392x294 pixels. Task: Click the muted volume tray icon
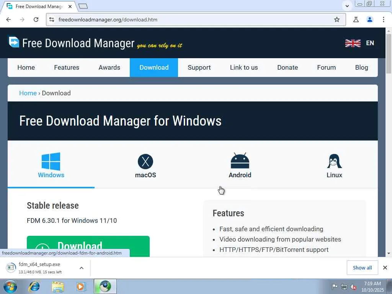353,287
